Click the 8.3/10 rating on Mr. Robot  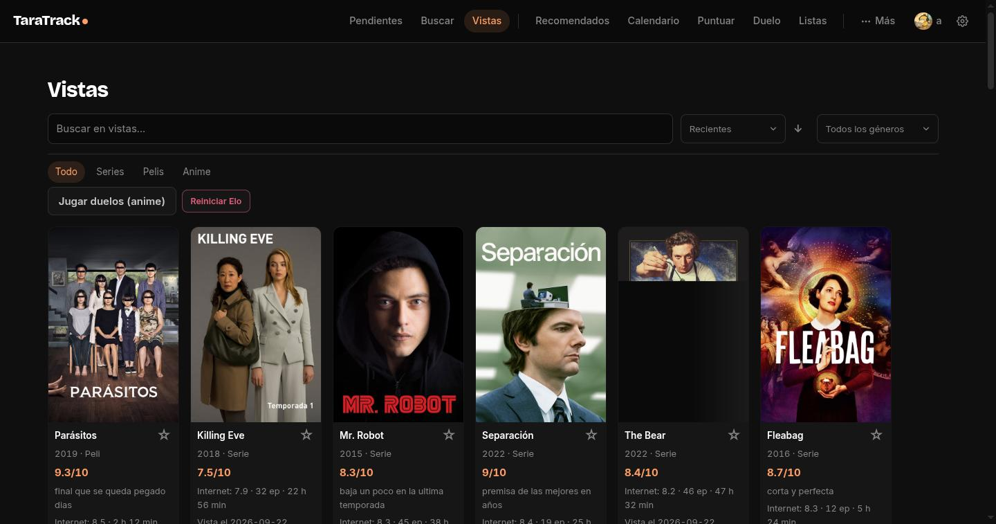pyautogui.click(x=356, y=473)
